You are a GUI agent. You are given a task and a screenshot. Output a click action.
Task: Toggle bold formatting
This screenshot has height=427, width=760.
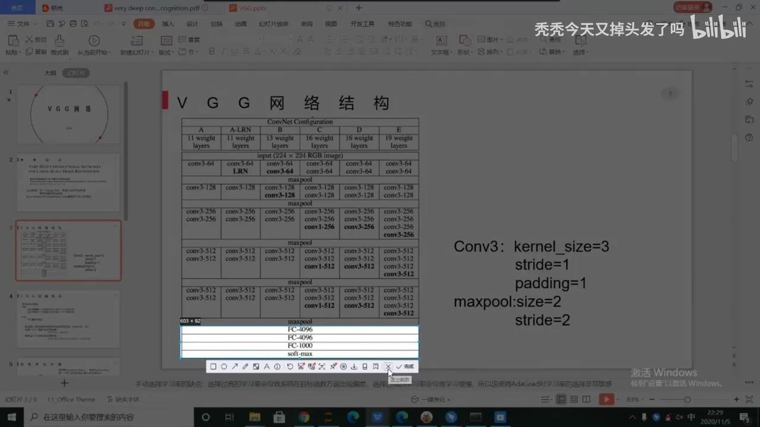click(x=211, y=52)
